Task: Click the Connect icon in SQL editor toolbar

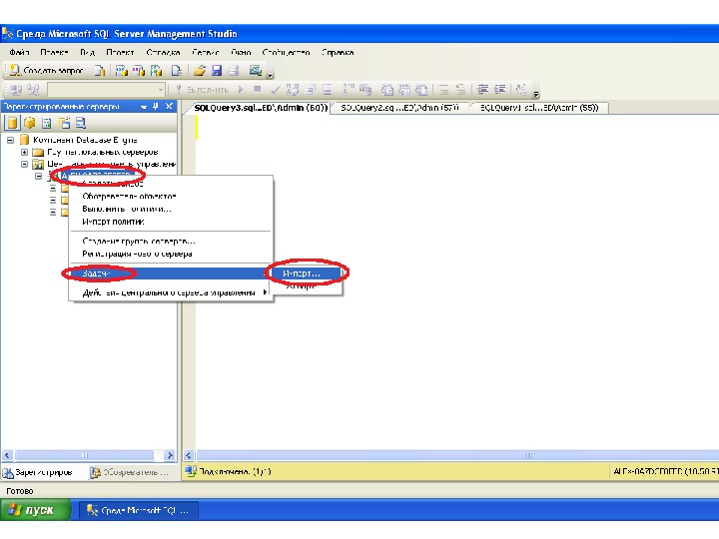Action: point(16,90)
